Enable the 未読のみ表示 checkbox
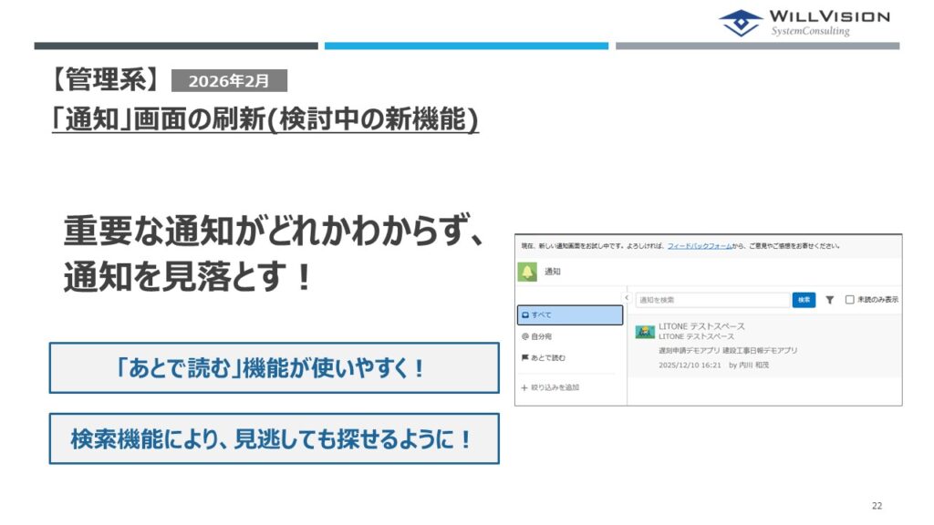934x525 pixels. point(850,300)
